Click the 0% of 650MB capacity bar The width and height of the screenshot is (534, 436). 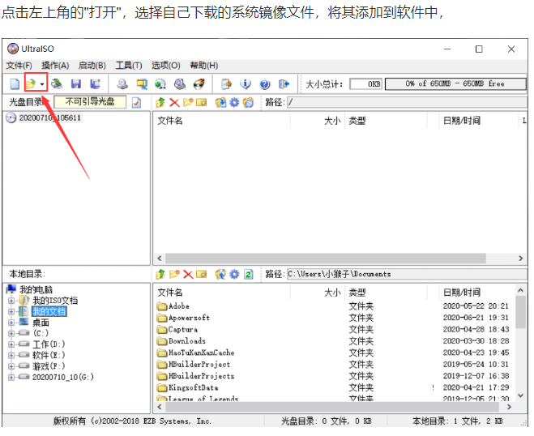coord(455,83)
